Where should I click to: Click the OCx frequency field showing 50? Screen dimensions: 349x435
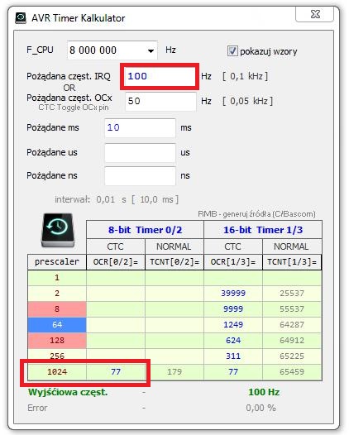[160, 101]
